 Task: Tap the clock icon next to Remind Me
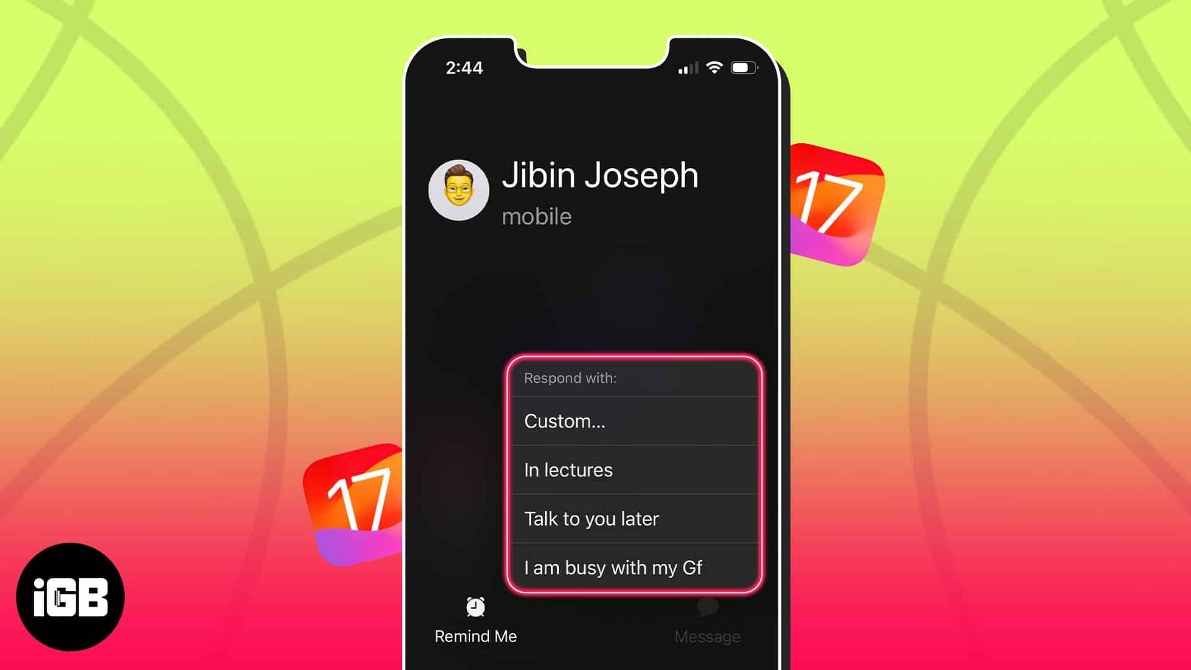coord(475,606)
